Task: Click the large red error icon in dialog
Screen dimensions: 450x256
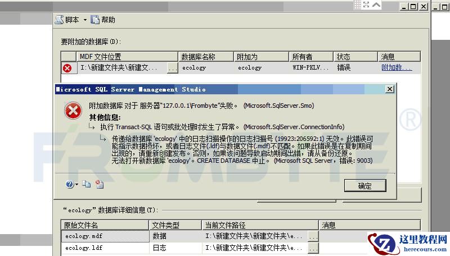Action: [73, 111]
